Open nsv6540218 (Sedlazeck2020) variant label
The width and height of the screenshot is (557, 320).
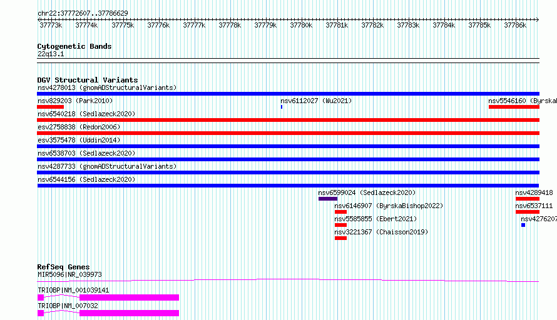pyautogui.click(x=86, y=114)
